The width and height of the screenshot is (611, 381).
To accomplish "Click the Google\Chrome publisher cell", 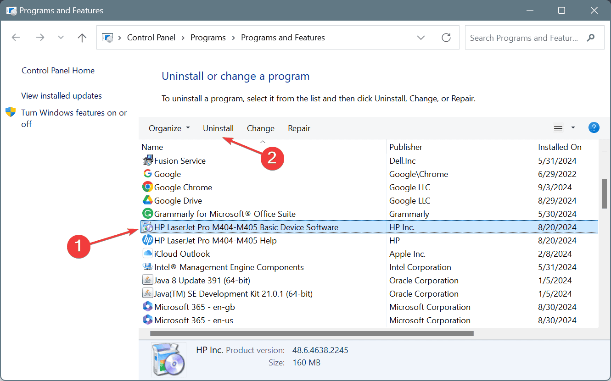I will tap(419, 174).
